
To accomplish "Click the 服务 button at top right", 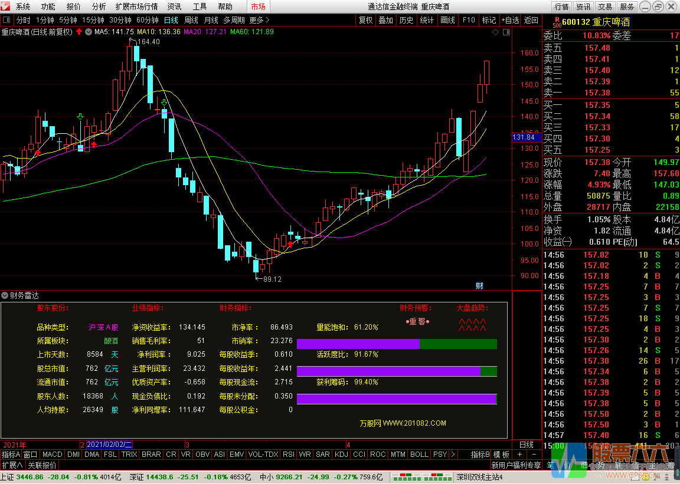I will point(627,6).
